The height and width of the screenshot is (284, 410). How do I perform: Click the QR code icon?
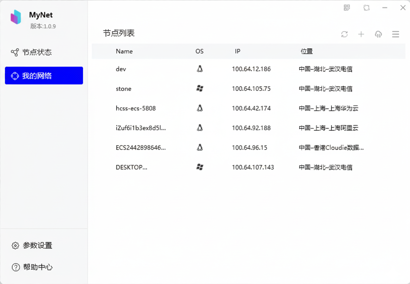(347, 8)
